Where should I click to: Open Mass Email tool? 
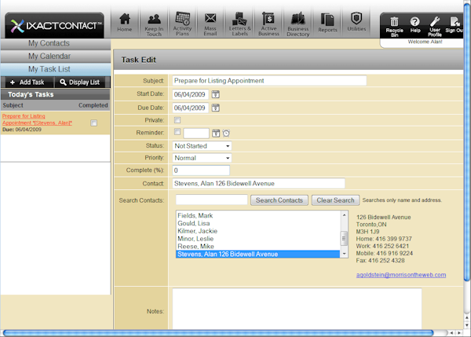coord(210,24)
